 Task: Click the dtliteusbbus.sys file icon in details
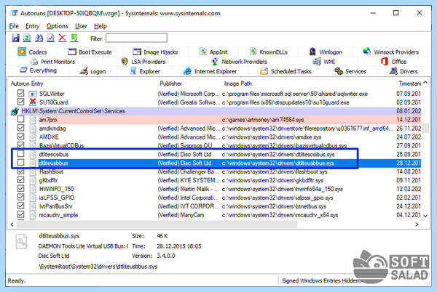21,242
